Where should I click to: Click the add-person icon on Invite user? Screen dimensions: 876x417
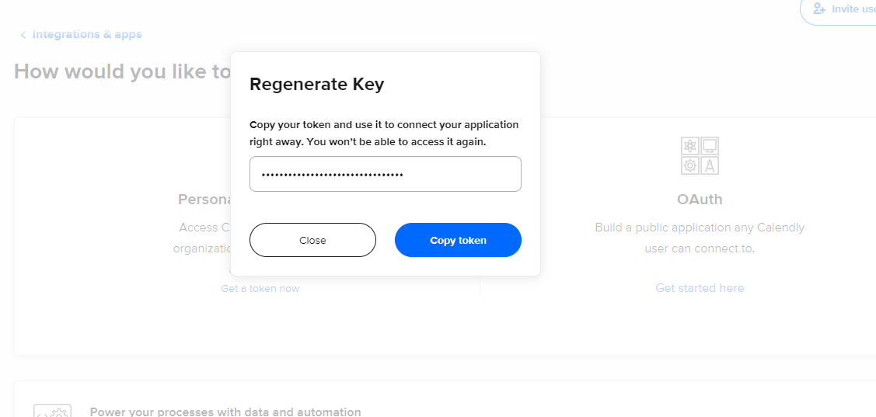pos(819,9)
